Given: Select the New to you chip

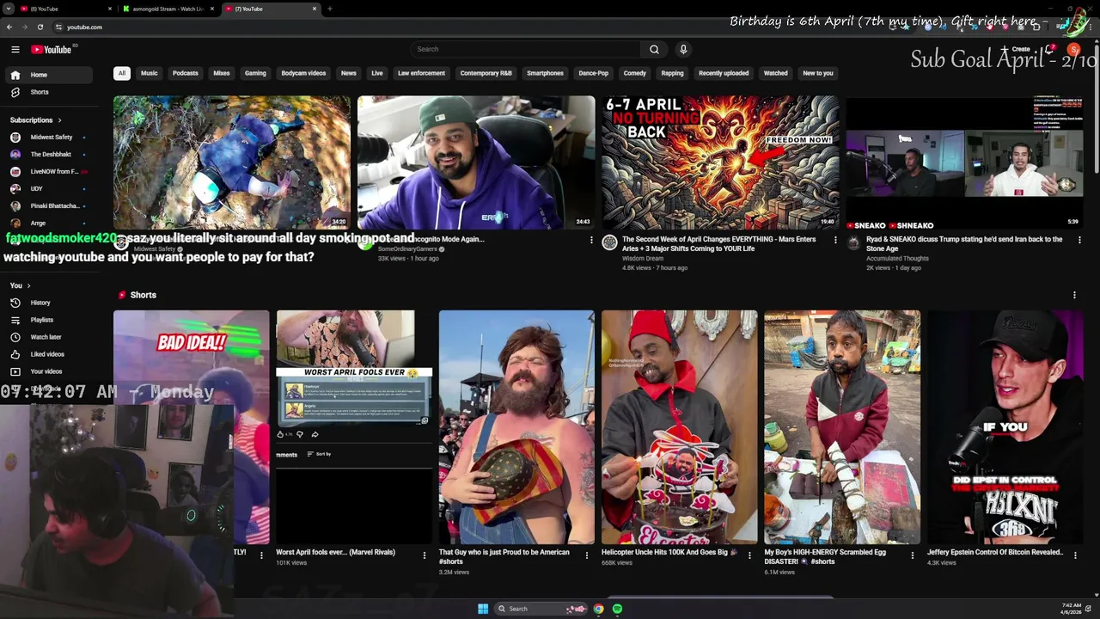Looking at the screenshot, I should pos(818,73).
